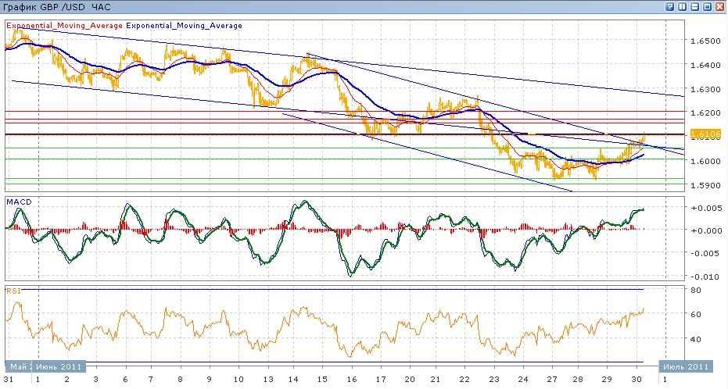The width and height of the screenshot is (728, 389).
Task: Click the two horizontal bars icon
Action: pos(694,6)
